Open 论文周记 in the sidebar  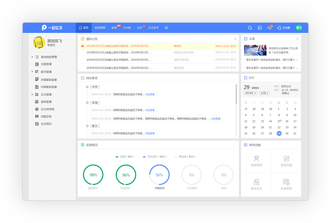tap(46, 124)
